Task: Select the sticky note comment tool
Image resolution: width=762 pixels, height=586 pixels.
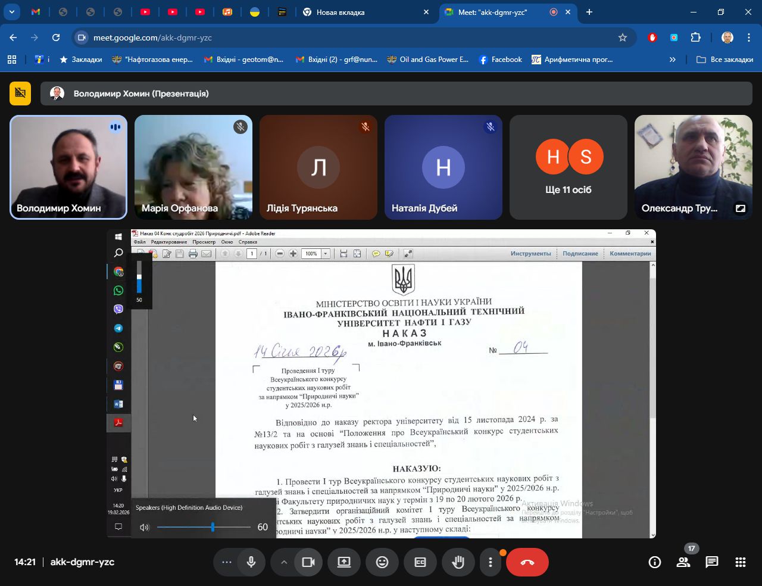Action: (x=376, y=253)
